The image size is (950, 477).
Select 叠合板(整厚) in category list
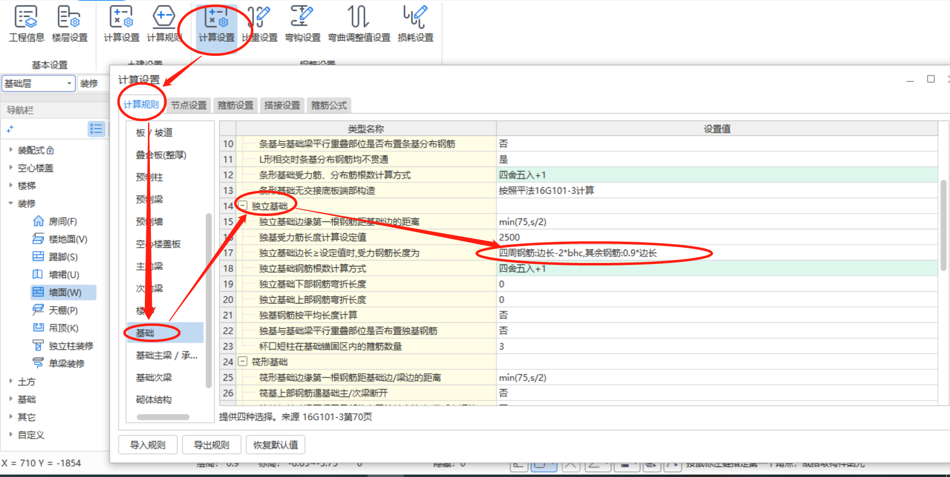click(x=161, y=155)
